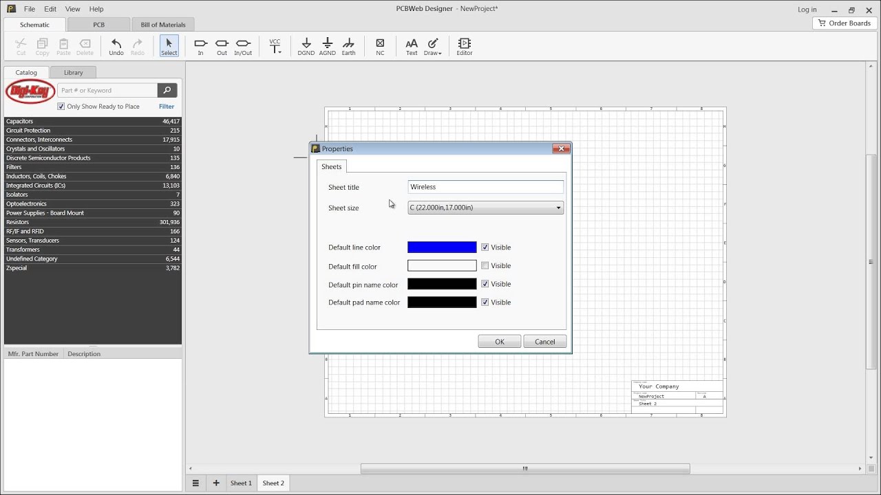This screenshot has width=881, height=495.
Task: Select the NC no-connect tool
Action: coord(380,46)
